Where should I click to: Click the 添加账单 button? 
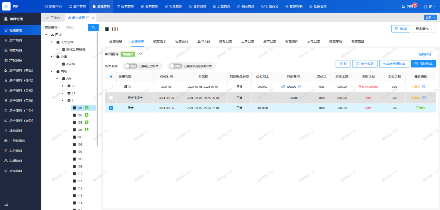pos(424,64)
